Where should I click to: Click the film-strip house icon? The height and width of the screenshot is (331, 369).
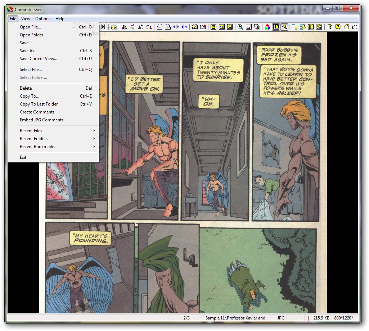319,27
